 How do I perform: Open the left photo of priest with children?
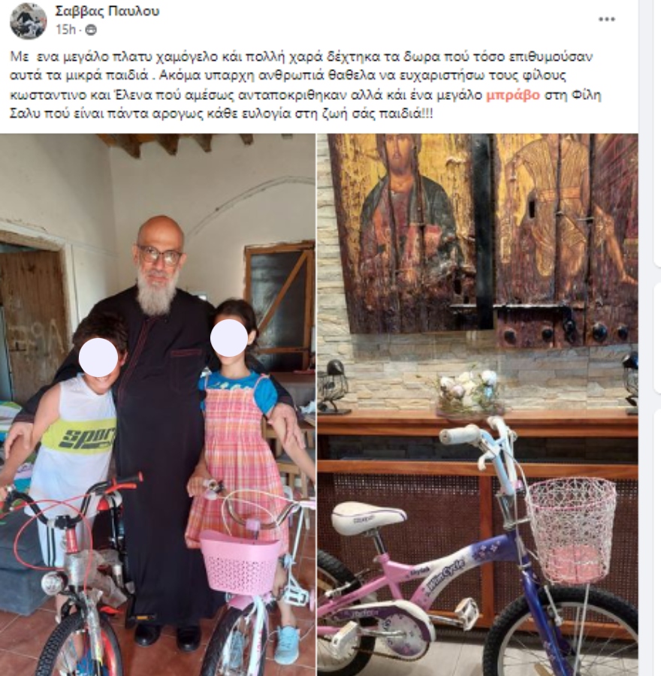point(158,404)
